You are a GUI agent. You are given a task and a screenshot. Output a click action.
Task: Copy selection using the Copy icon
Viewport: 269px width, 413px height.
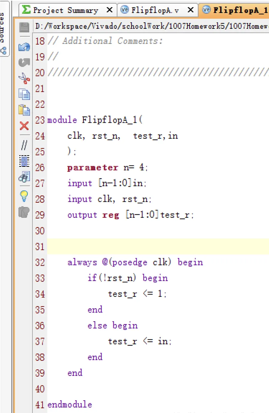pyautogui.click(x=24, y=94)
